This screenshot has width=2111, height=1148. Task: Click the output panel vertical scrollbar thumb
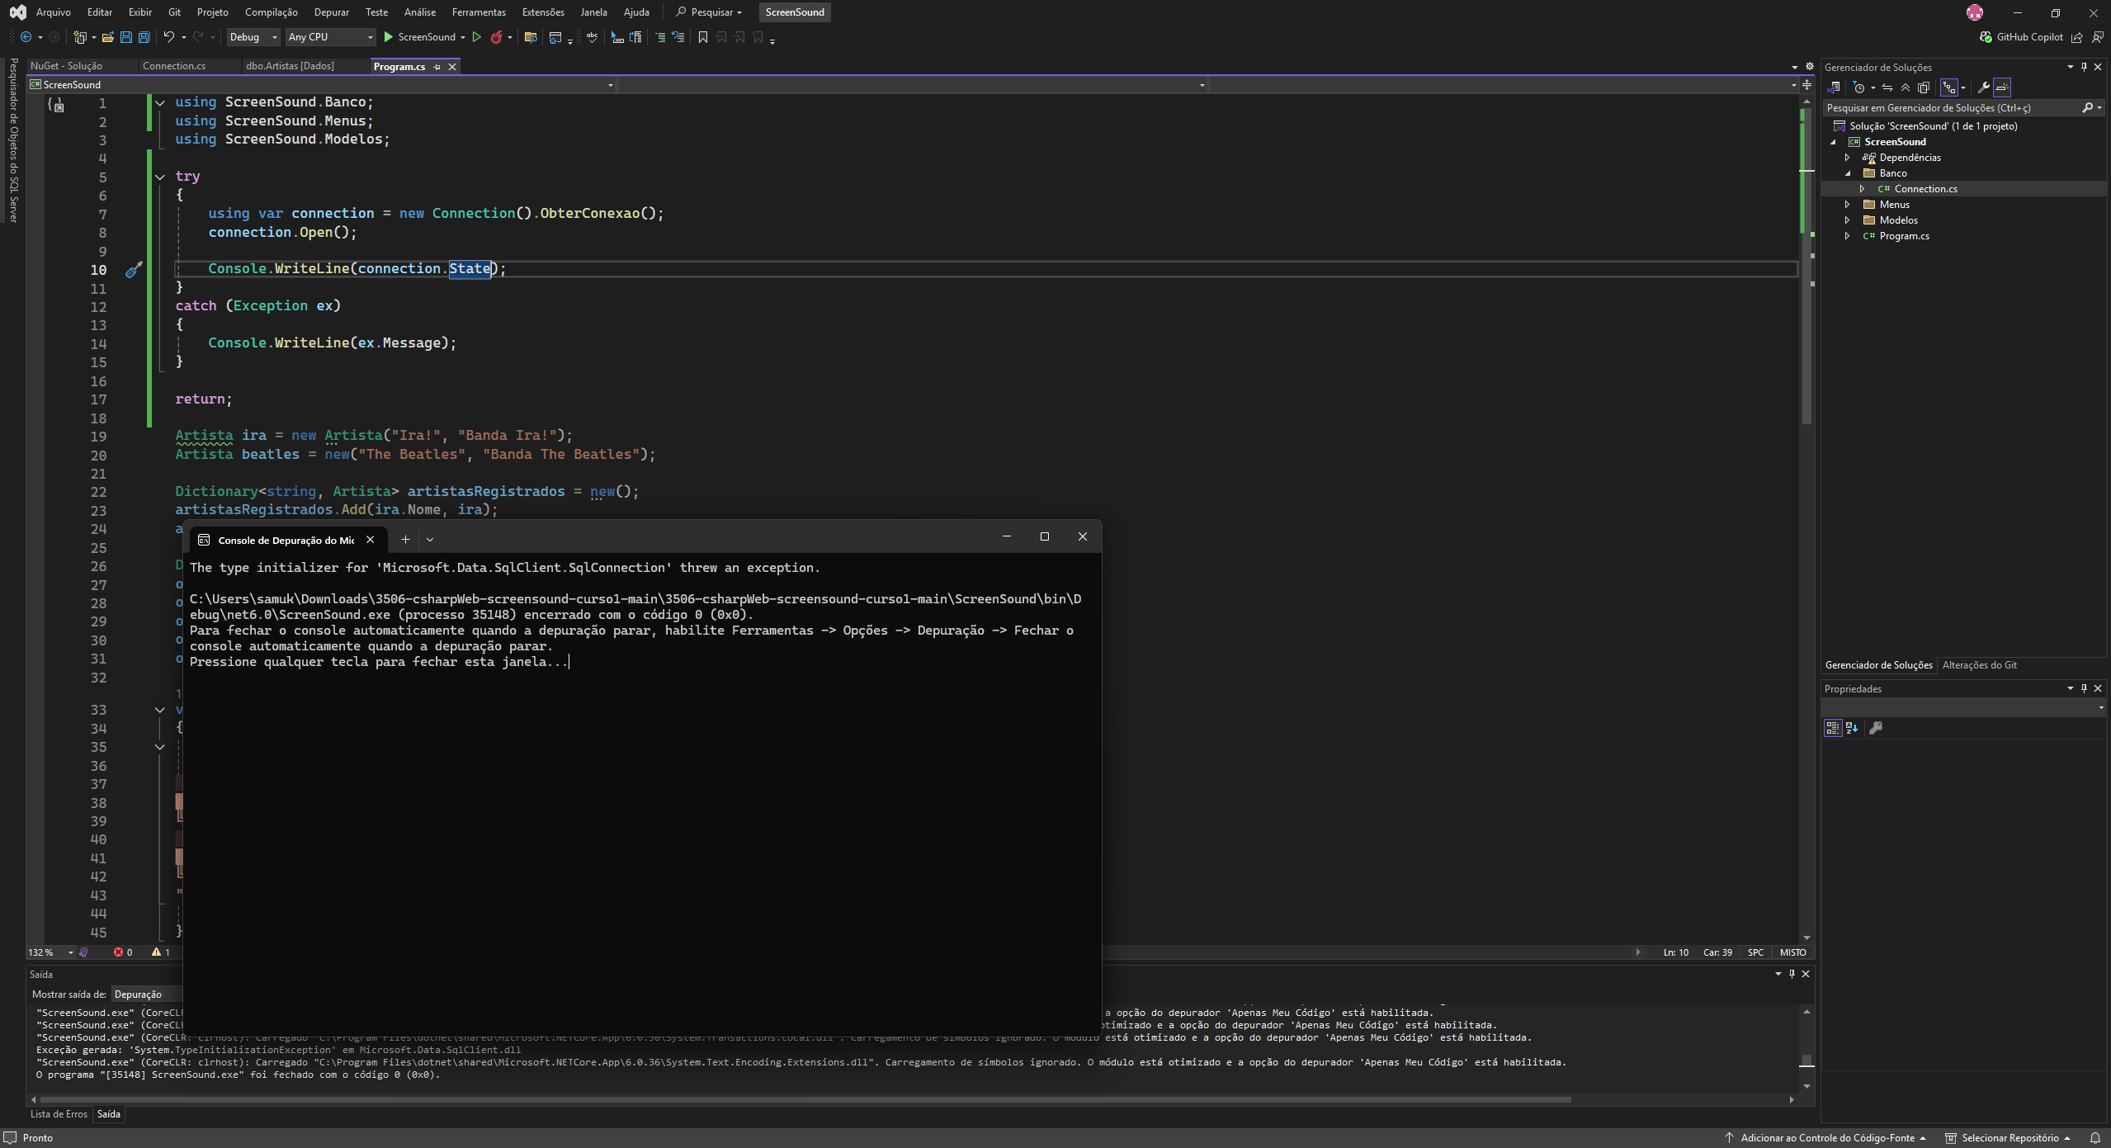pyautogui.click(x=1806, y=1061)
